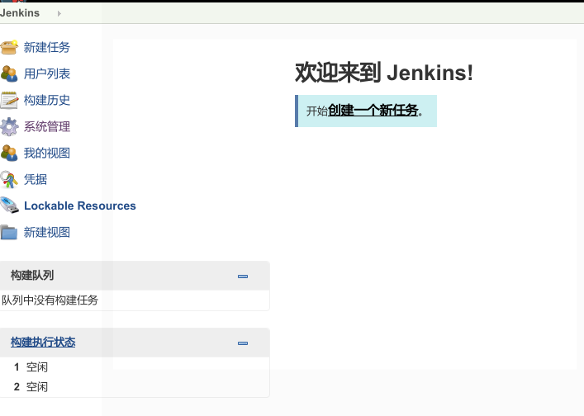Select executor 1 空闲 row
The width and height of the screenshot is (584, 416).
(135, 367)
